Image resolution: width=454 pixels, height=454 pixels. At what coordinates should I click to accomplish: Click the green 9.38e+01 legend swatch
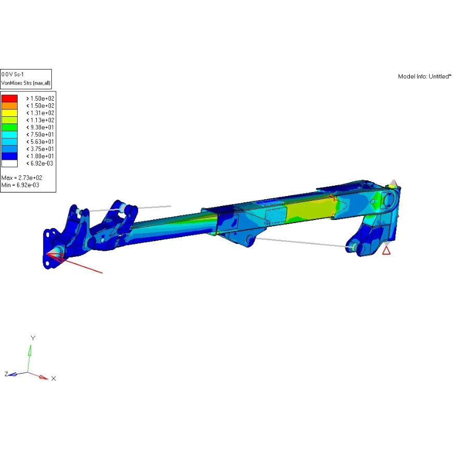9,127
